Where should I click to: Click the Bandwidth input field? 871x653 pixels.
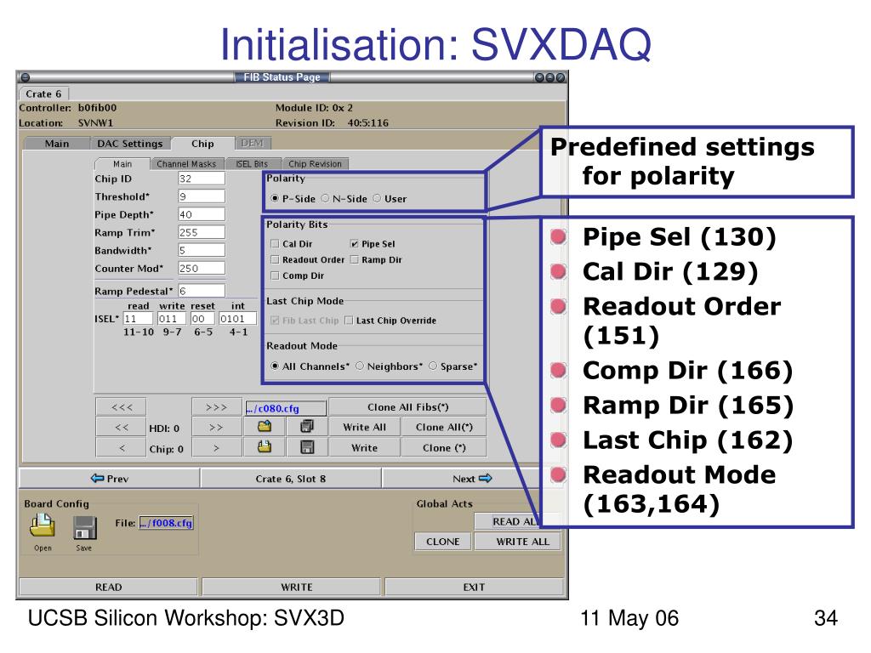pyautogui.click(x=202, y=250)
